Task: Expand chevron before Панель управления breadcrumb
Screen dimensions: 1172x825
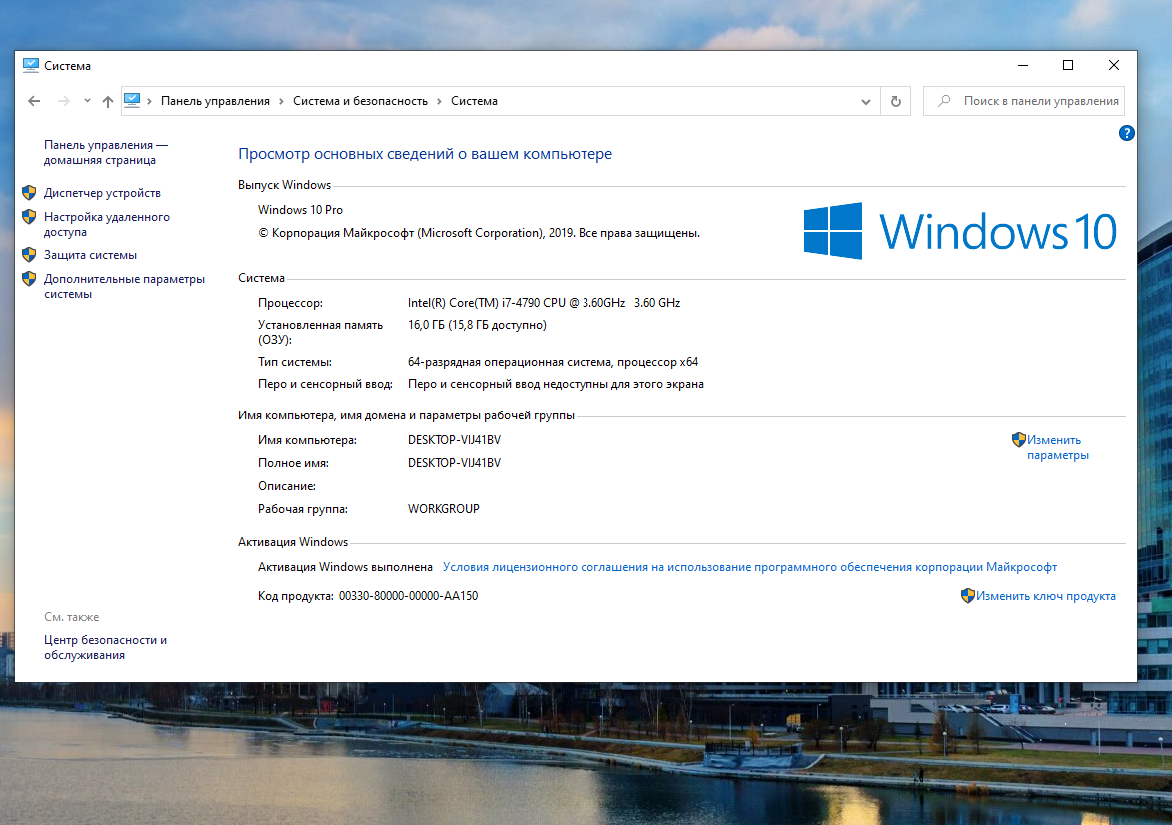Action: coord(150,102)
